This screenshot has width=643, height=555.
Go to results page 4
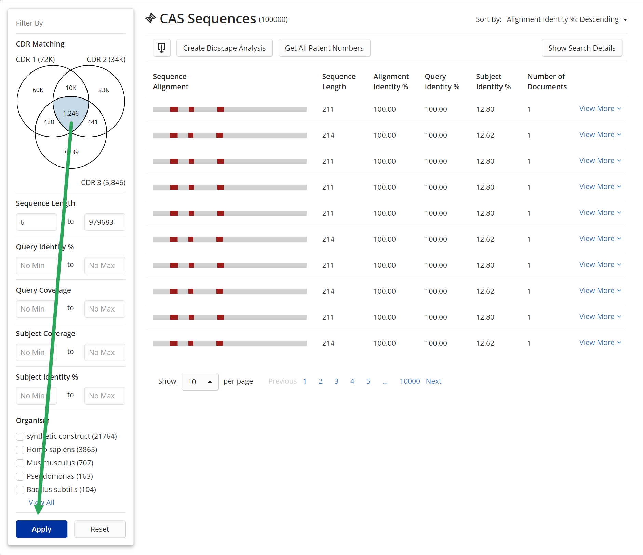(x=352, y=381)
